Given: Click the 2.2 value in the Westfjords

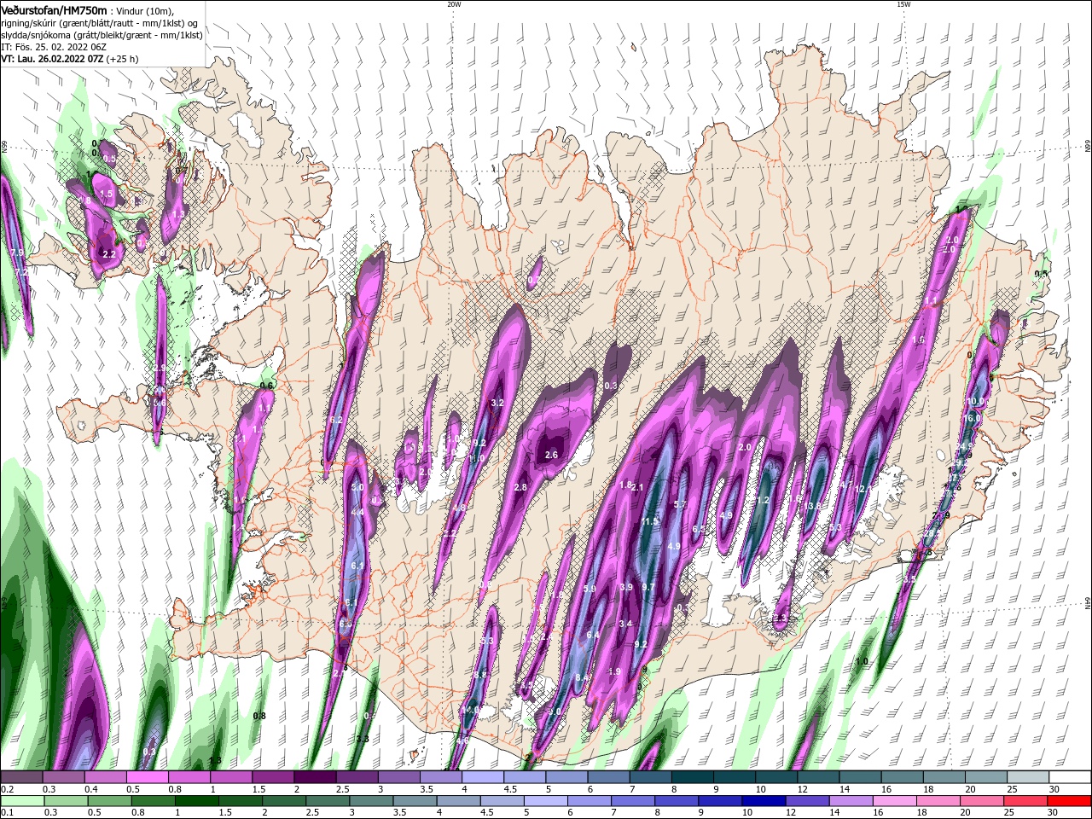Looking at the screenshot, I should click(108, 254).
